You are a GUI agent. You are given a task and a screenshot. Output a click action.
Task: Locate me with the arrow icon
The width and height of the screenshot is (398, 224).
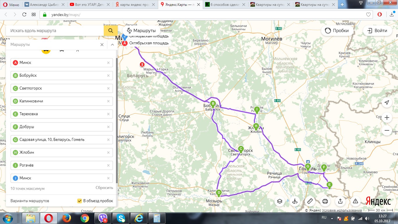(387, 103)
